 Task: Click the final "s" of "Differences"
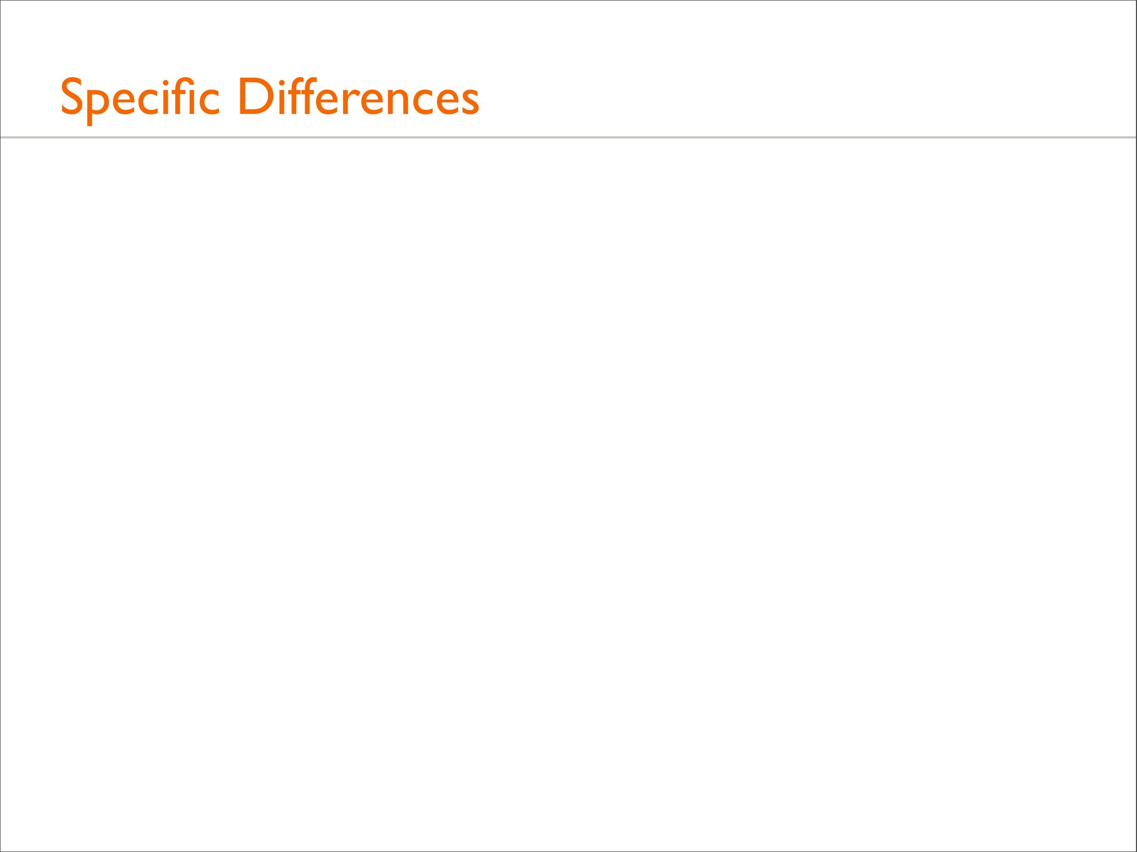point(469,101)
